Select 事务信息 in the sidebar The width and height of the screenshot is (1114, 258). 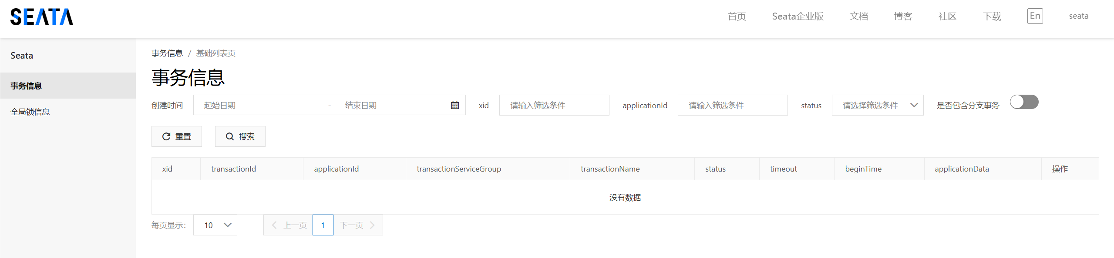pyautogui.click(x=26, y=86)
